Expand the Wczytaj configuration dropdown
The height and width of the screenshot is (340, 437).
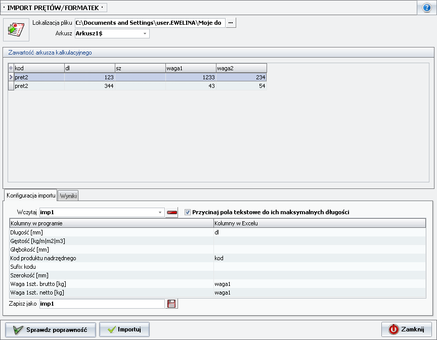pos(160,213)
